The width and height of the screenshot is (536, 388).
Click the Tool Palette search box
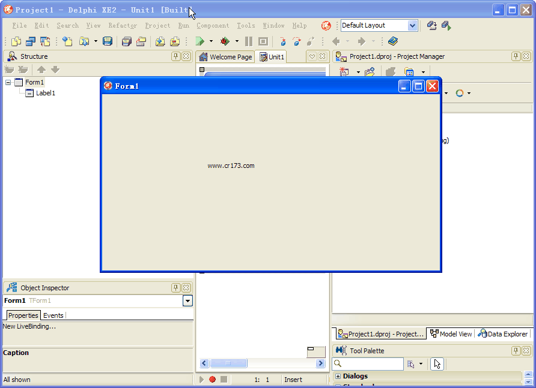pyautogui.click(x=368, y=364)
